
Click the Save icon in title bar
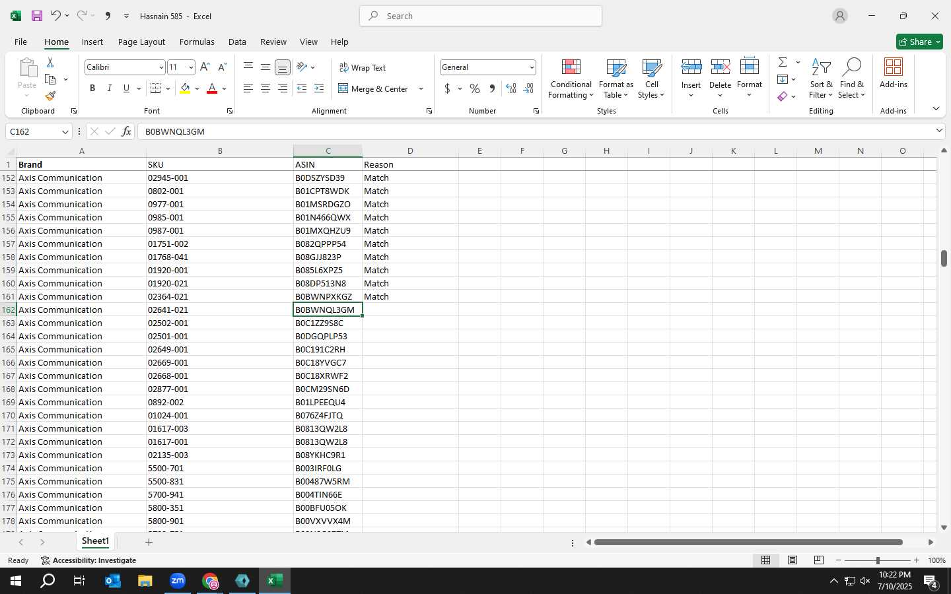tap(37, 16)
